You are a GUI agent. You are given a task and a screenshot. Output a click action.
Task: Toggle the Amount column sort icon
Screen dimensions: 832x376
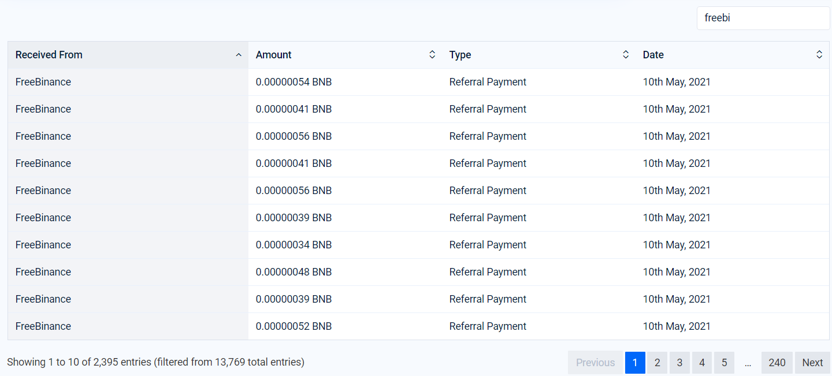pos(432,55)
